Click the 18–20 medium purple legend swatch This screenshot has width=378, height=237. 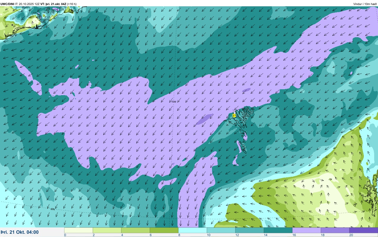point(335,230)
